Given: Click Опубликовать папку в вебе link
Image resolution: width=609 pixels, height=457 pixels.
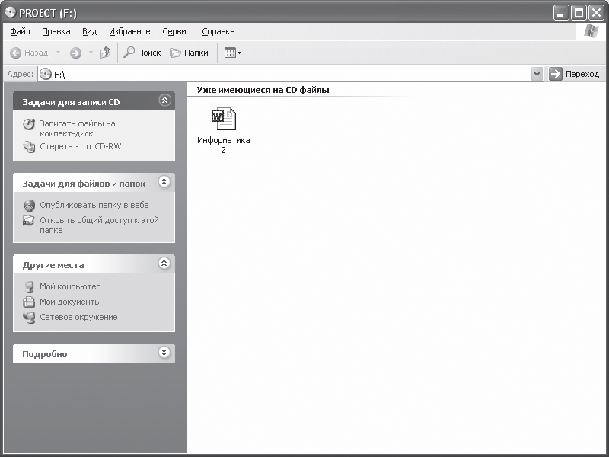Looking at the screenshot, I should pos(94,205).
